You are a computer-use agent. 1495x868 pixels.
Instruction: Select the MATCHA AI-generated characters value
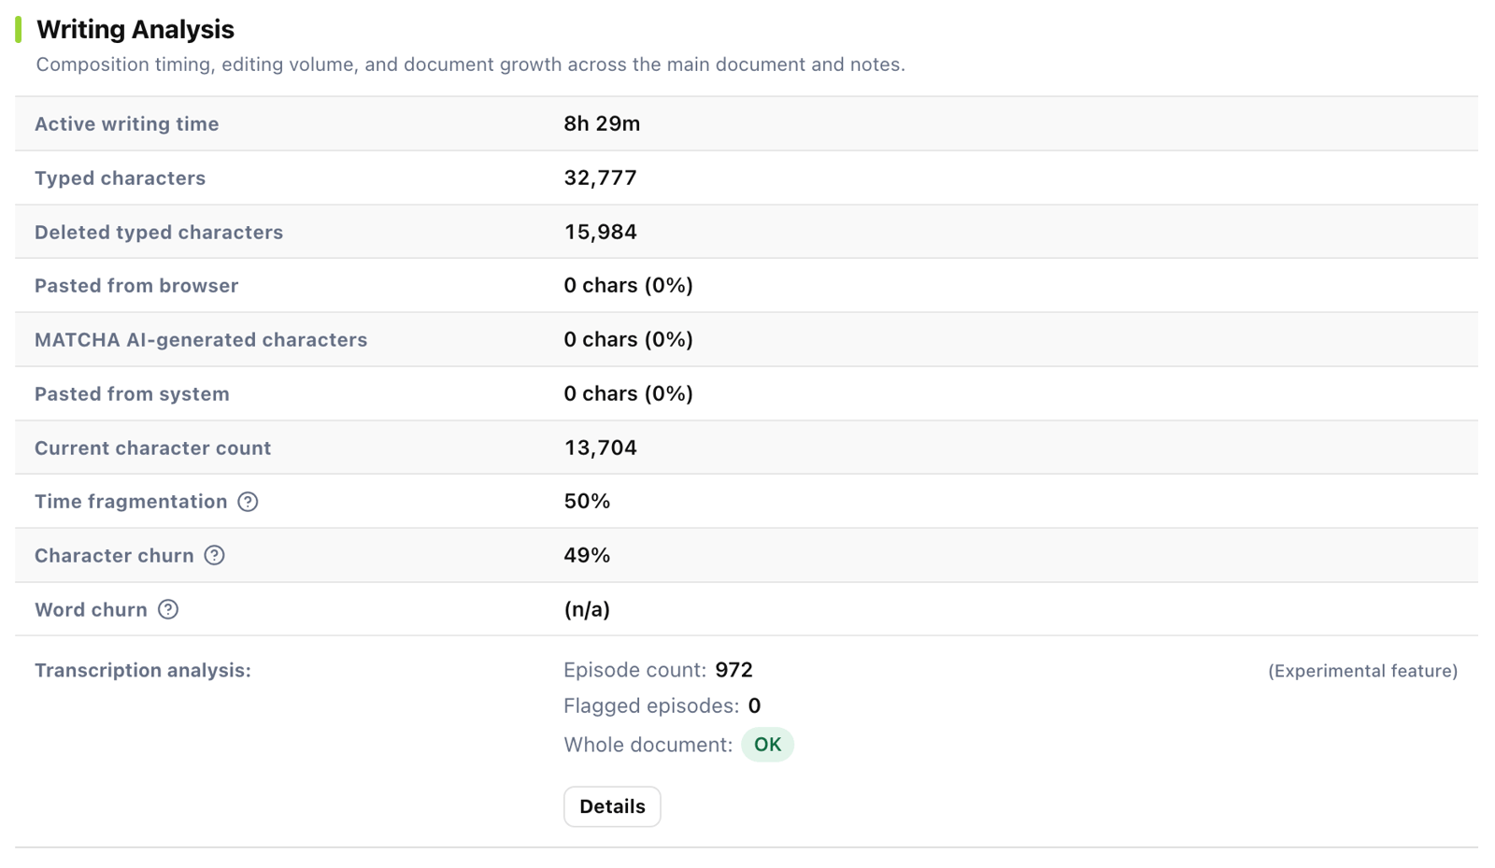(x=628, y=340)
